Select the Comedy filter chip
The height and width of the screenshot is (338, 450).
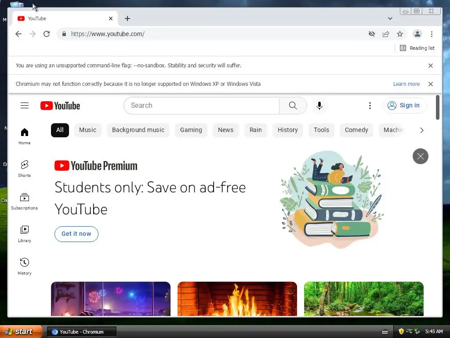point(356,130)
